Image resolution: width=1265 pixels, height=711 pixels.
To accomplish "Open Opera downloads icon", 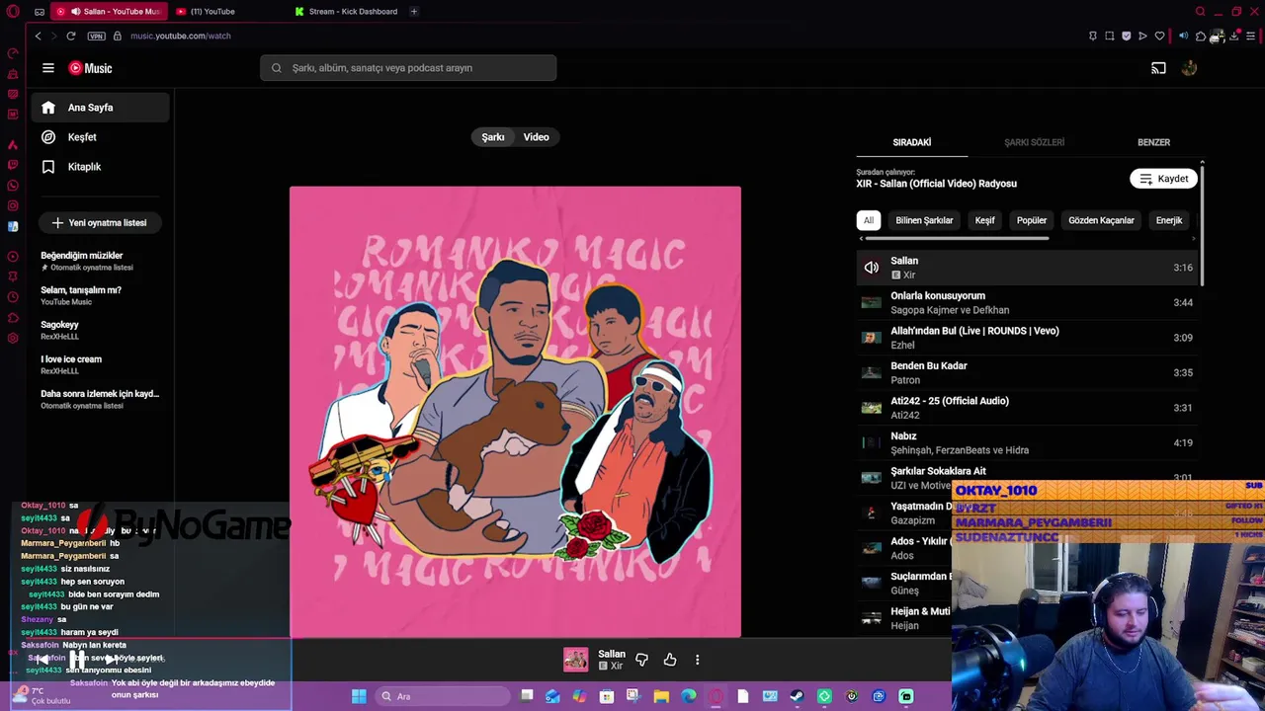I will click(1233, 36).
